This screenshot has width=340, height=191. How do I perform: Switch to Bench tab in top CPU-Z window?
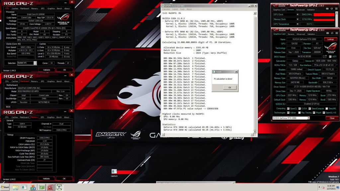pos(59,8)
